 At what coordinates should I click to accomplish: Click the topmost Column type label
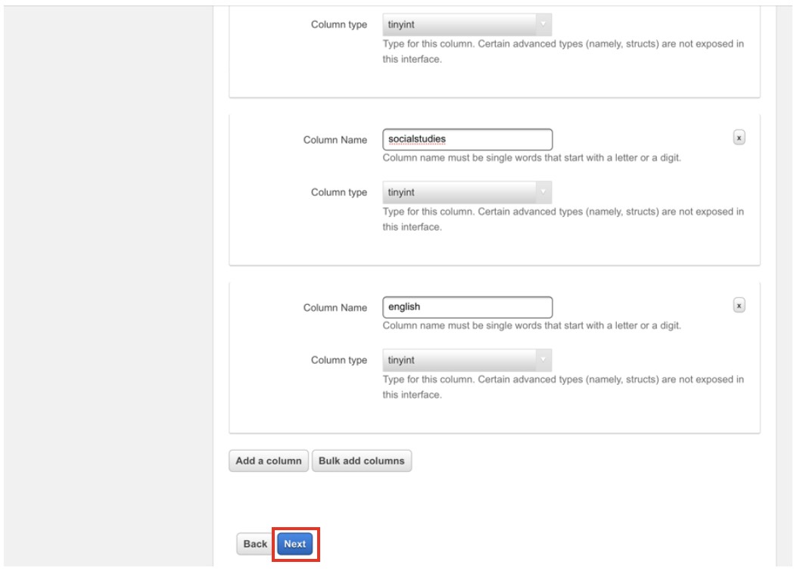coord(339,25)
